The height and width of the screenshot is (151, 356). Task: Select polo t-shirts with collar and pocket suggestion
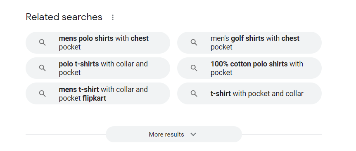pyautogui.click(x=97, y=68)
